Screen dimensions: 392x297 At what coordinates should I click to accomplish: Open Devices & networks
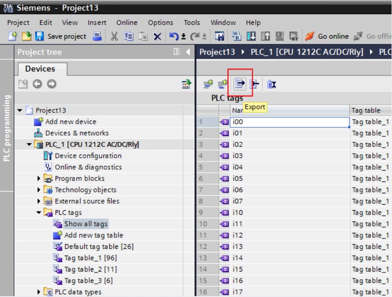[77, 133]
